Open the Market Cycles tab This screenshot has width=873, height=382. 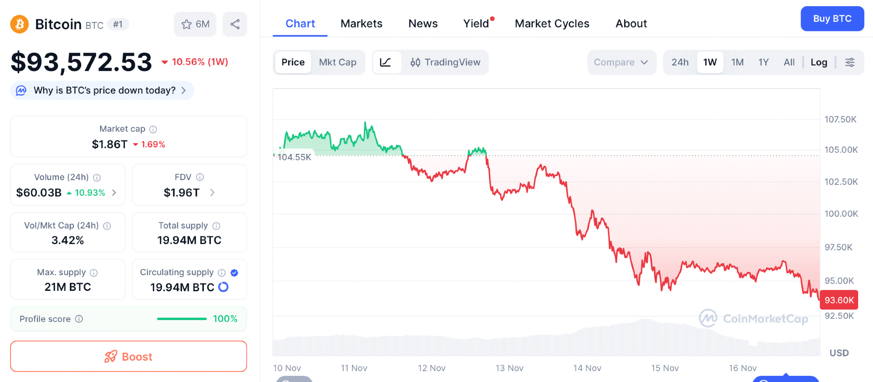552,24
